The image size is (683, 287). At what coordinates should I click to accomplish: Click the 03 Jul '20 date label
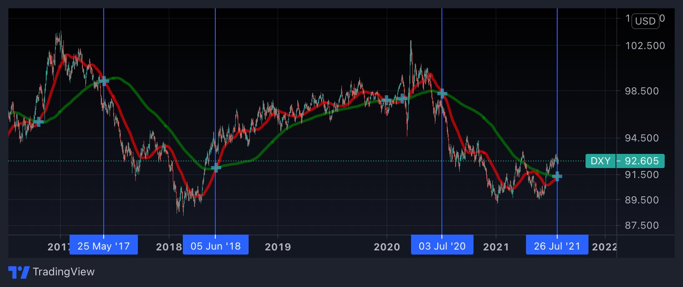[x=442, y=246]
